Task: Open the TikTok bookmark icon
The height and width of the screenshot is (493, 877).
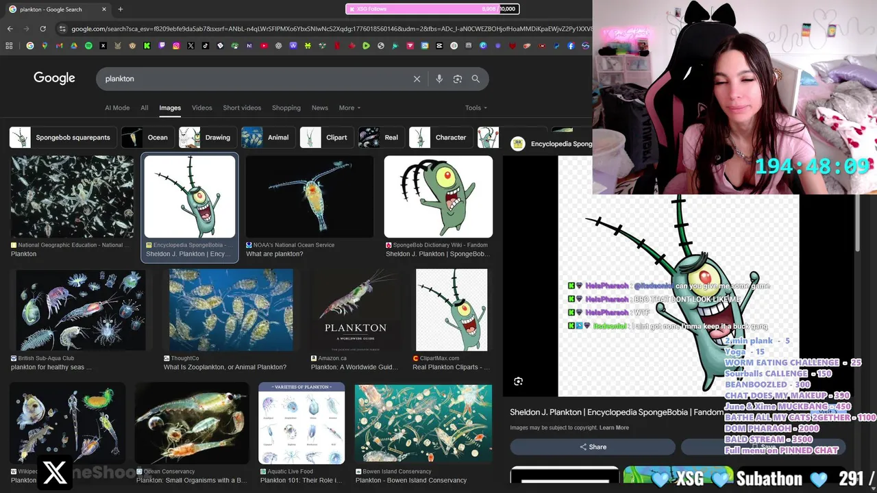Action: [x=206, y=46]
